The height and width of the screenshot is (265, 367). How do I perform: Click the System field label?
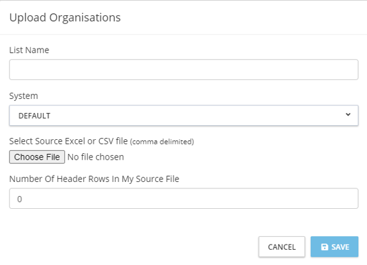(x=24, y=96)
